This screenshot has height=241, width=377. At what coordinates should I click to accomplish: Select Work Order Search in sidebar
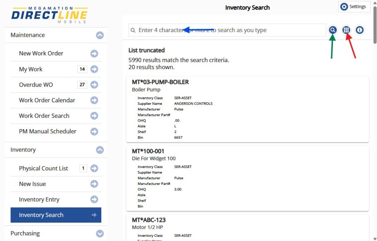coord(44,116)
